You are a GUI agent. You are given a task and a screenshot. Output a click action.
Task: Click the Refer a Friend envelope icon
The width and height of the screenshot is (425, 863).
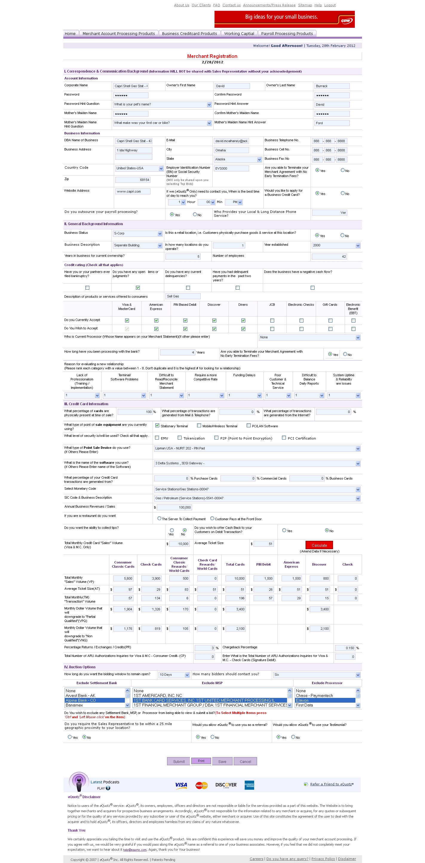306,784
